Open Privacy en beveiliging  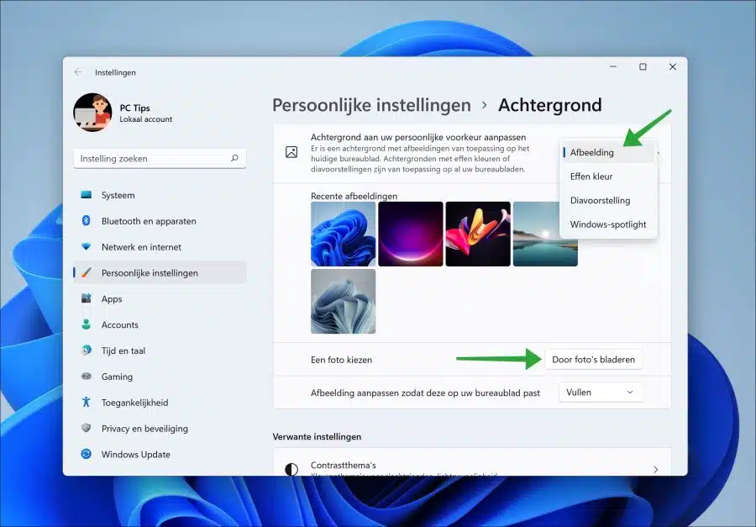[x=160, y=429]
